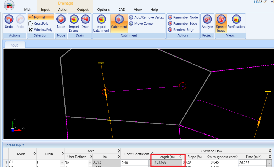Click the Time (min) header diamond
Image resolution: width=274 pixels, height=167 pixels.
(x=270, y=157)
